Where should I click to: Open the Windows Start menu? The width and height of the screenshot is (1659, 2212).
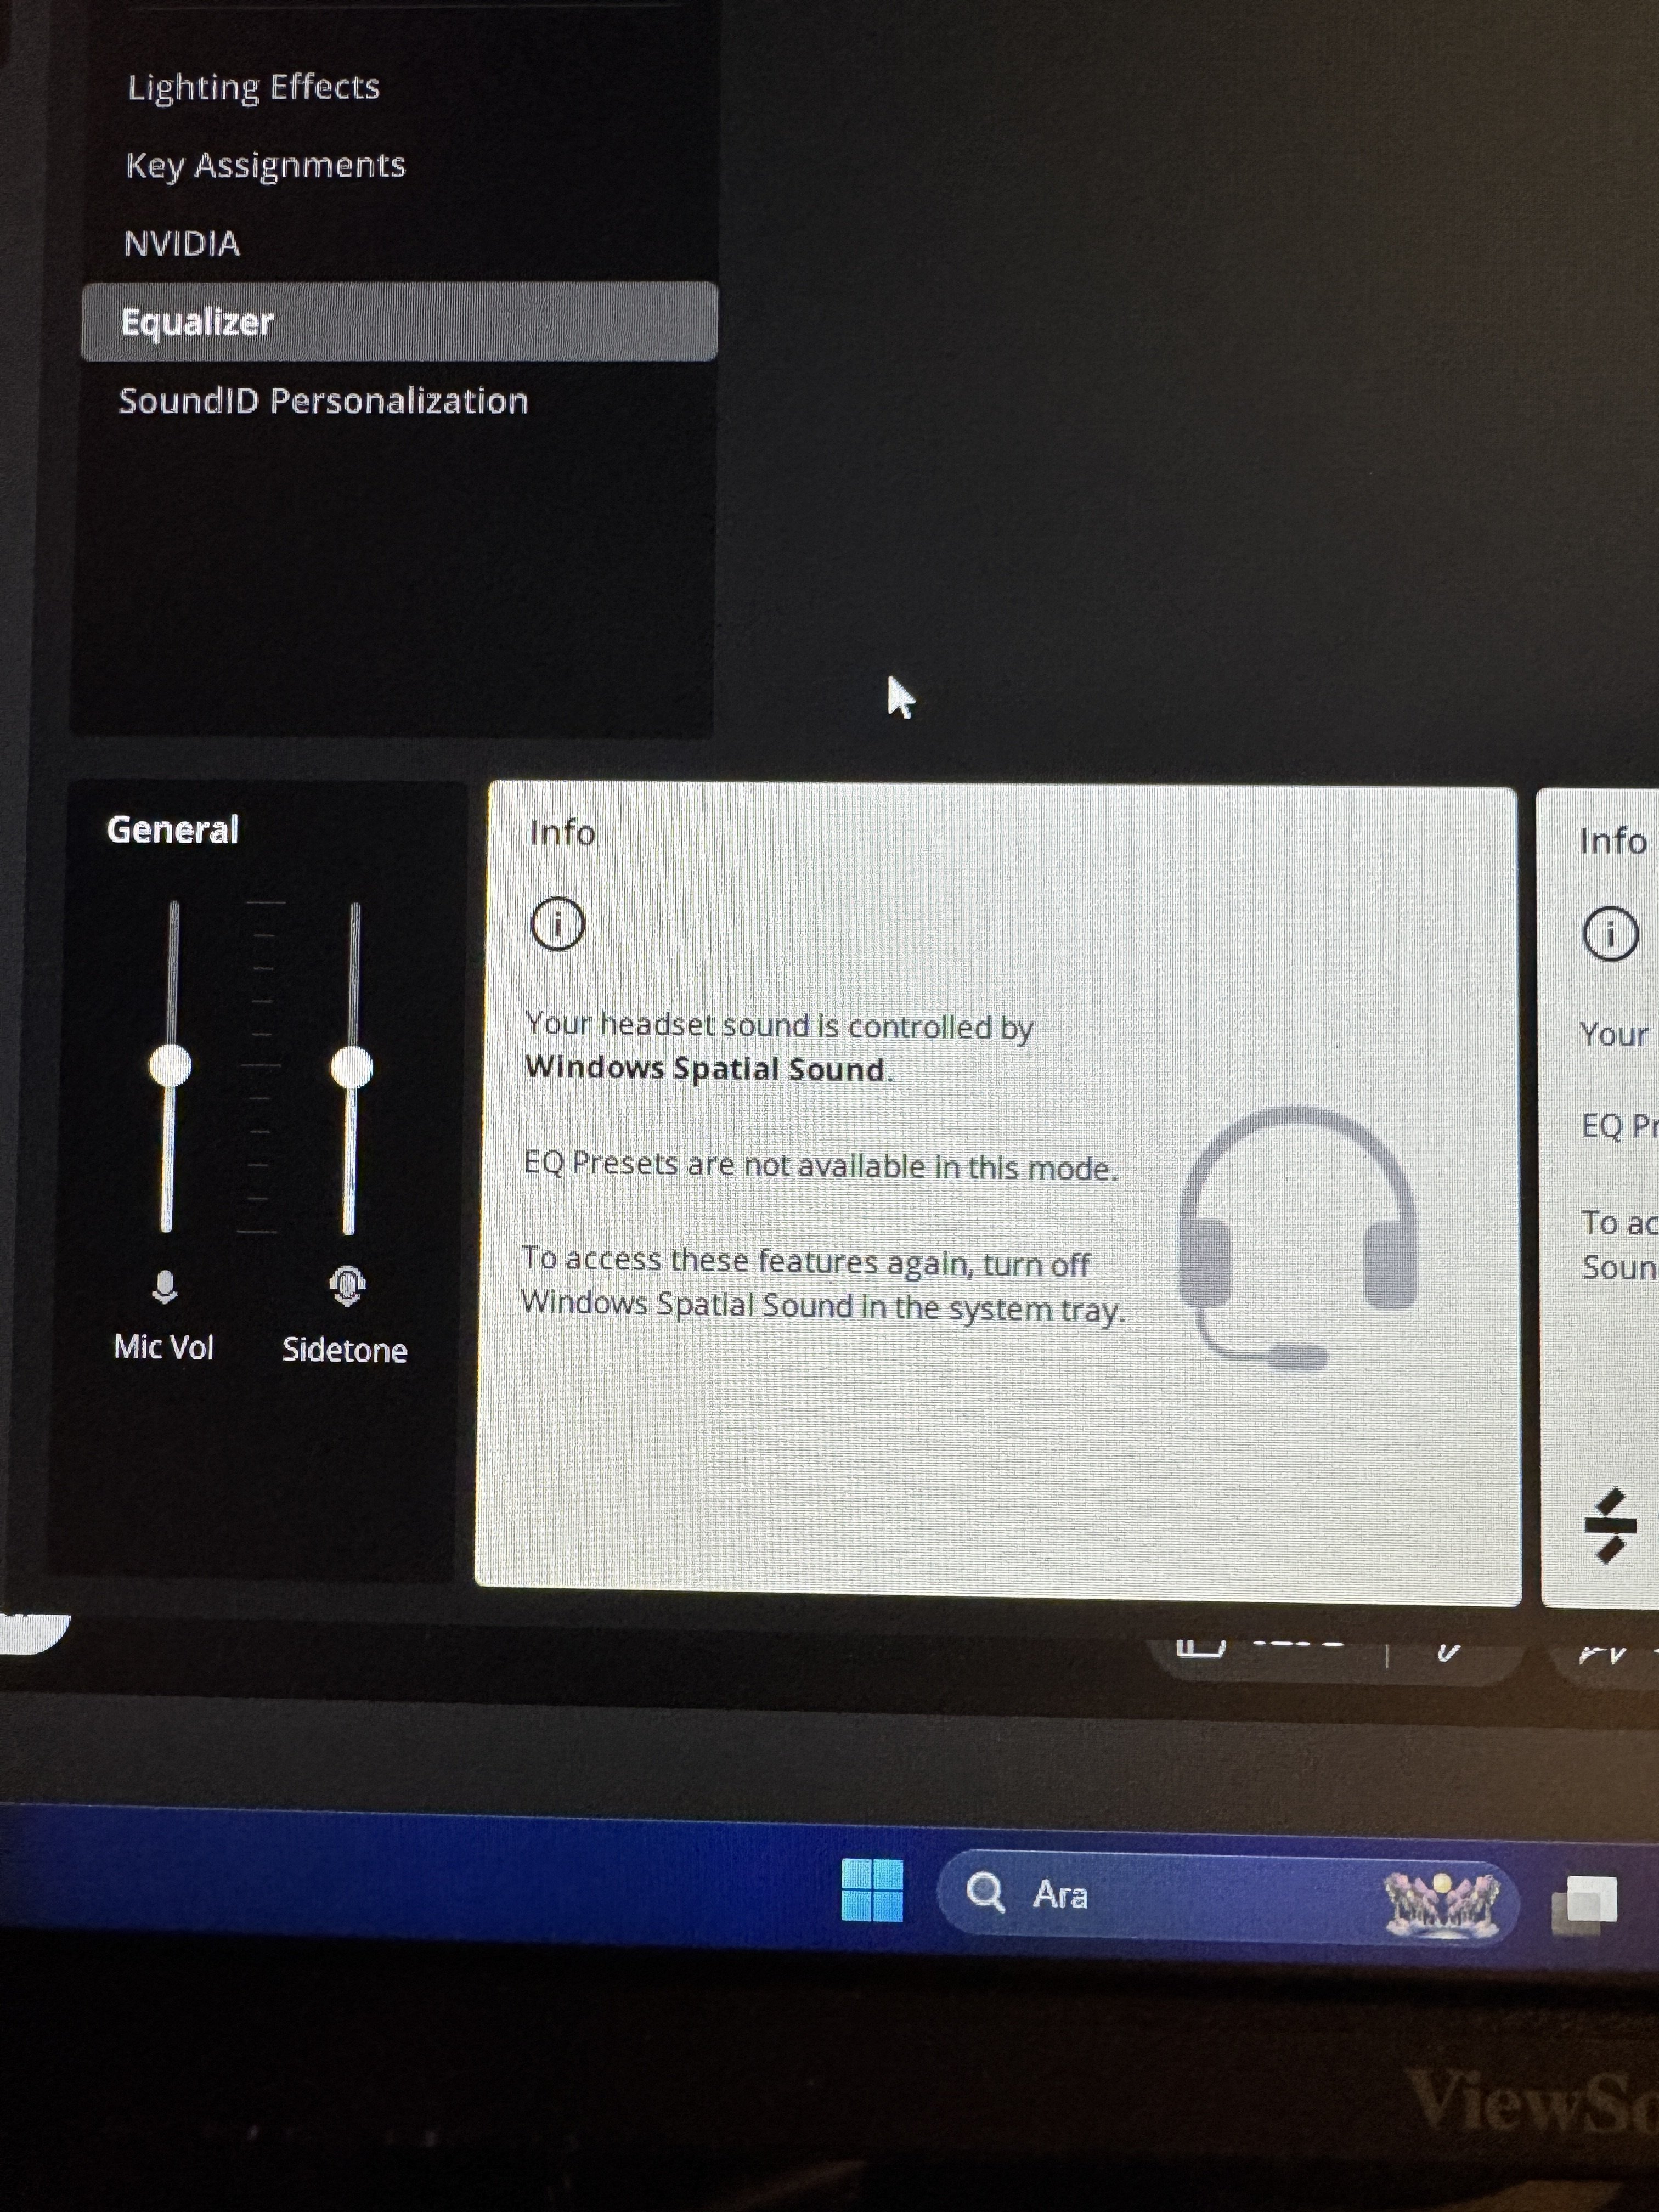tap(872, 1890)
